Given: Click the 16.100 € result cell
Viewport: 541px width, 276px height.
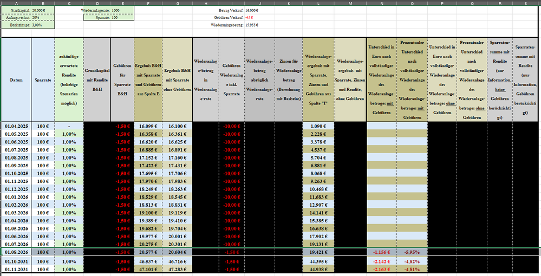Looking at the screenshot, I should tap(177, 126).
